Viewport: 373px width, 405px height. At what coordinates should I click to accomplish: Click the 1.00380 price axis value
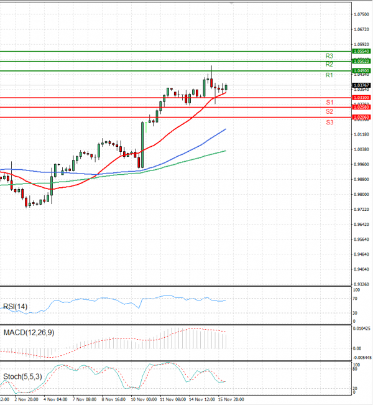pyautogui.click(x=361, y=149)
